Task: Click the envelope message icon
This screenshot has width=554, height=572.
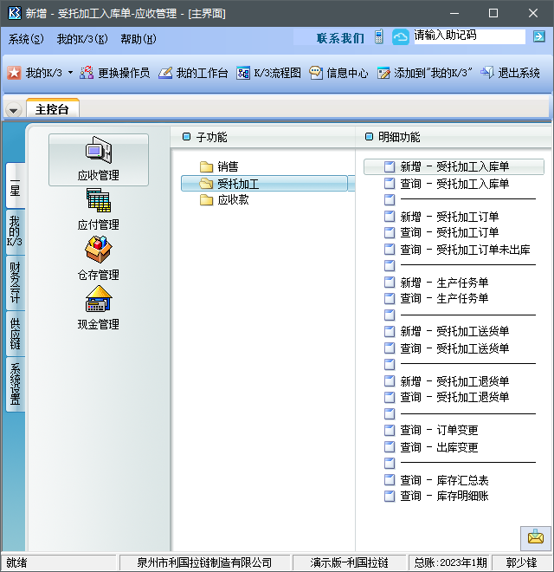Action: [x=536, y=537]
